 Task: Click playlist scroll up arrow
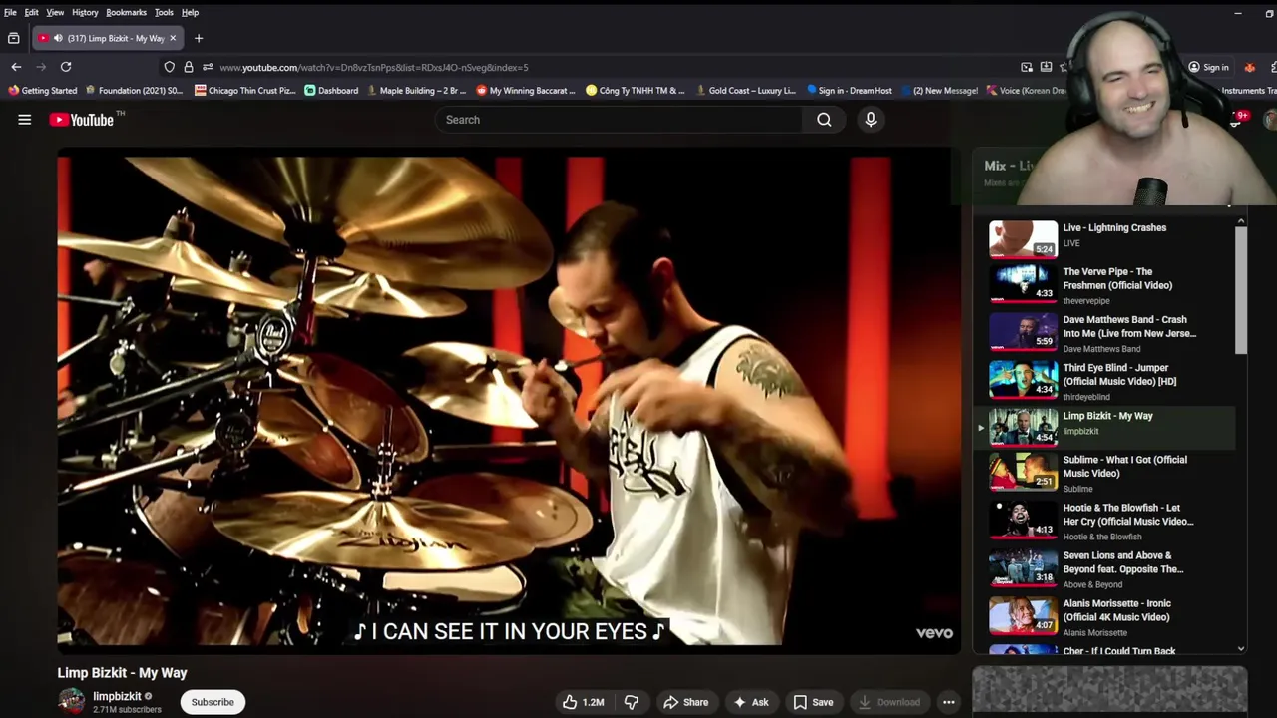coord(1241,219)
